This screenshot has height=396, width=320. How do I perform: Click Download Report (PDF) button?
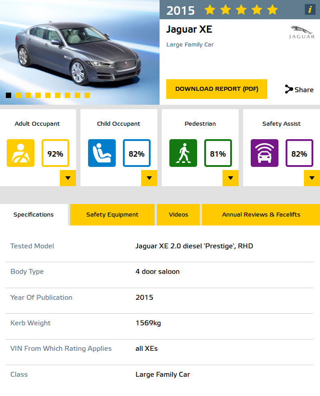point(217,89)
